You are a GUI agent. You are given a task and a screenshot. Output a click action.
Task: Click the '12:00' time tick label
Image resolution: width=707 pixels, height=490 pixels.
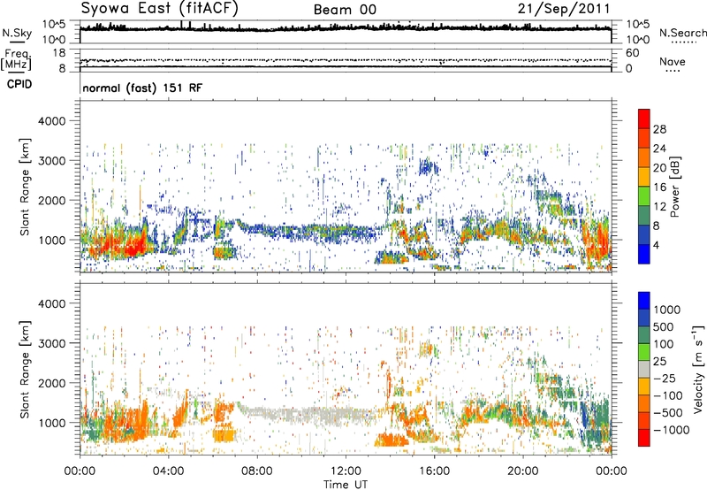click(346, 471)
